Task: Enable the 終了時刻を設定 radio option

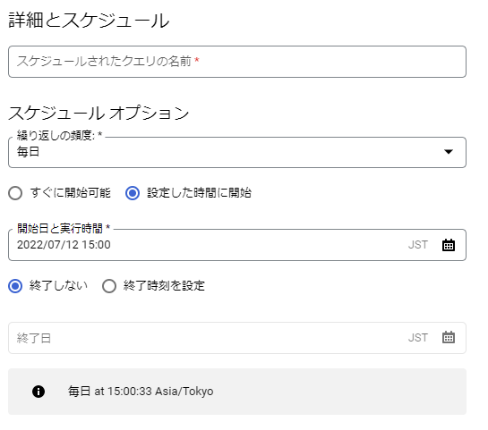Action: pyautogui.click(x=109, y=286)
